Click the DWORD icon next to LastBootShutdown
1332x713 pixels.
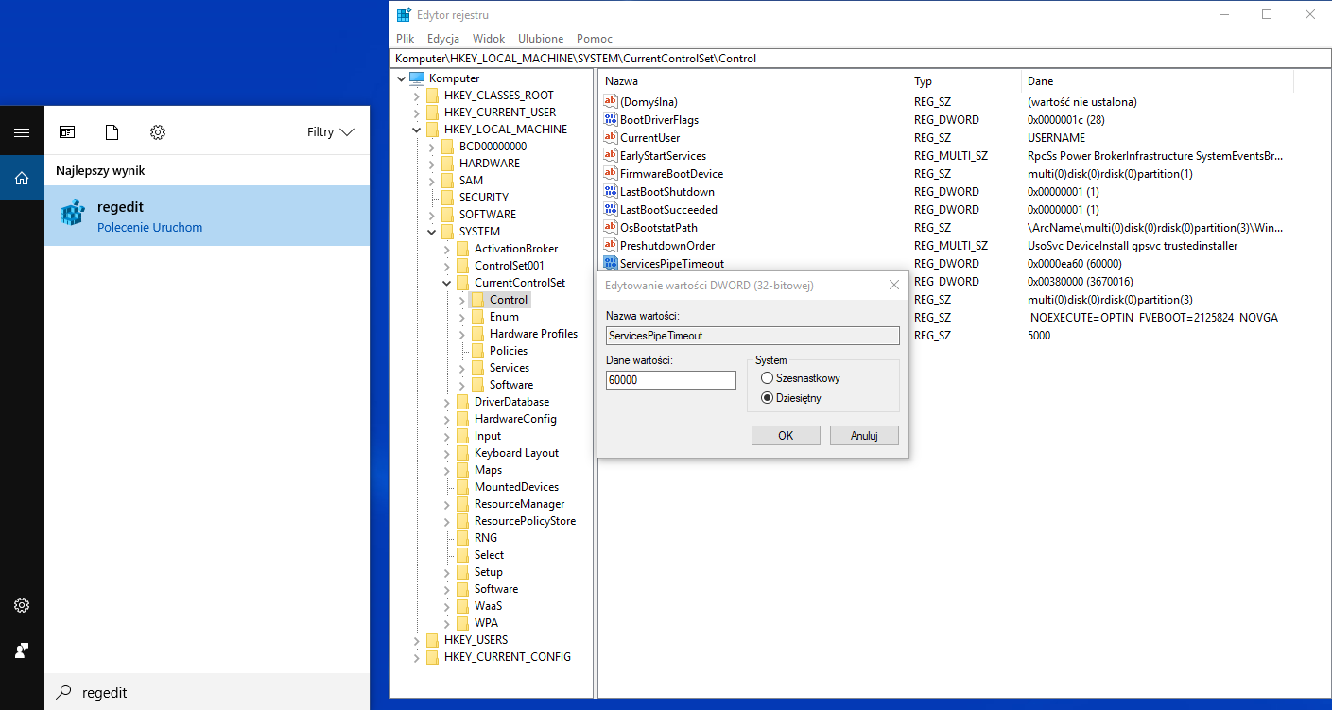(609, 191)
